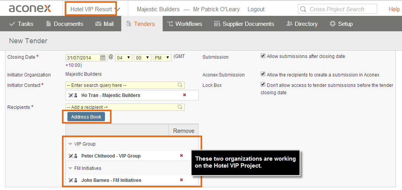This screenshot has width=402, height=190.
Task: Click the Initiator Contact search field
Action: (125, 85)
